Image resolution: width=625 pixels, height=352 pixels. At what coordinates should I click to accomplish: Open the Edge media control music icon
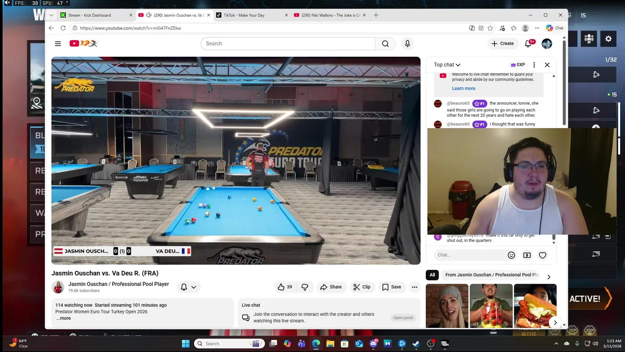tap(501, 28)
